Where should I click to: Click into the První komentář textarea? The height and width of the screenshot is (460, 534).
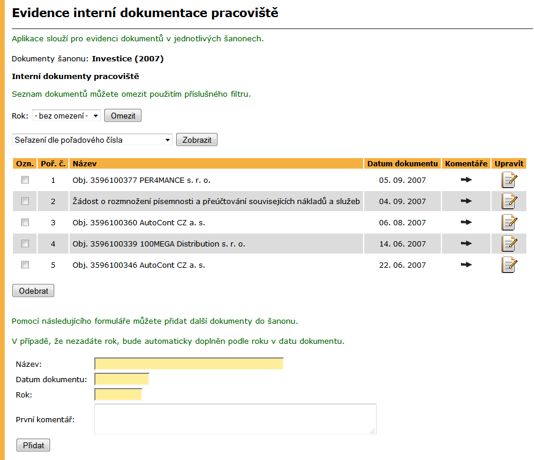coord(235,419)
